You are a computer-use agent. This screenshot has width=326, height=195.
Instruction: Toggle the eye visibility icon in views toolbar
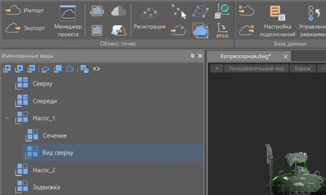(x=97, y=68)
